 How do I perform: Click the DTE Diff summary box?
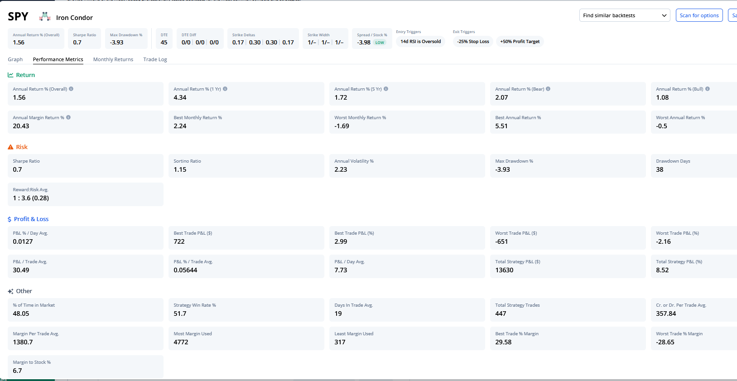200,39
